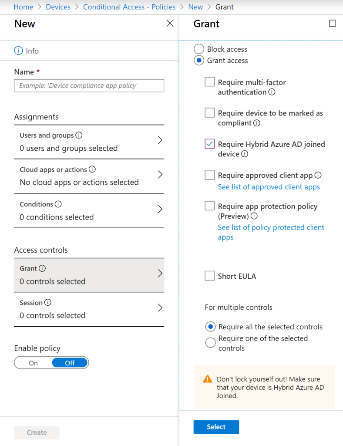Check the Short EULA checkbox
This screenshot has height=446, width=343.
210,276
